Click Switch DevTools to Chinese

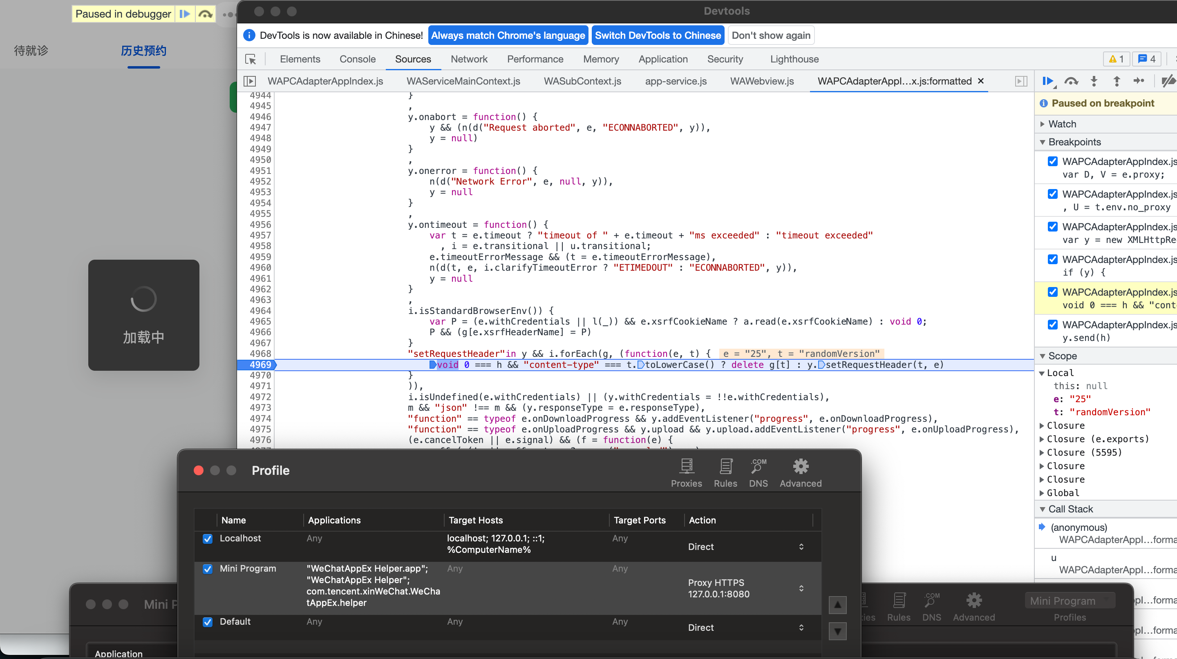pos(658,36)
